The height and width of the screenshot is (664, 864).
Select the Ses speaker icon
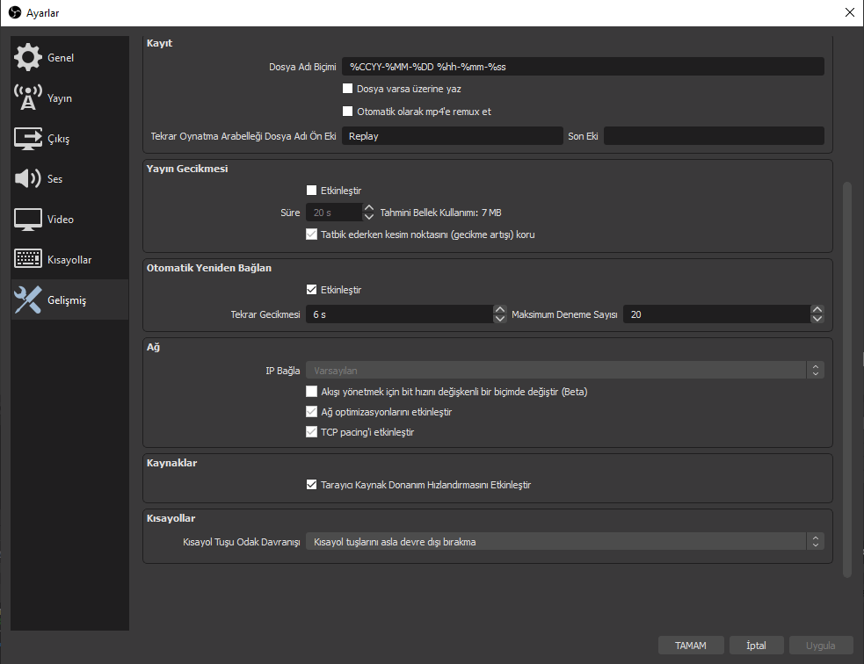pos(28,179)
